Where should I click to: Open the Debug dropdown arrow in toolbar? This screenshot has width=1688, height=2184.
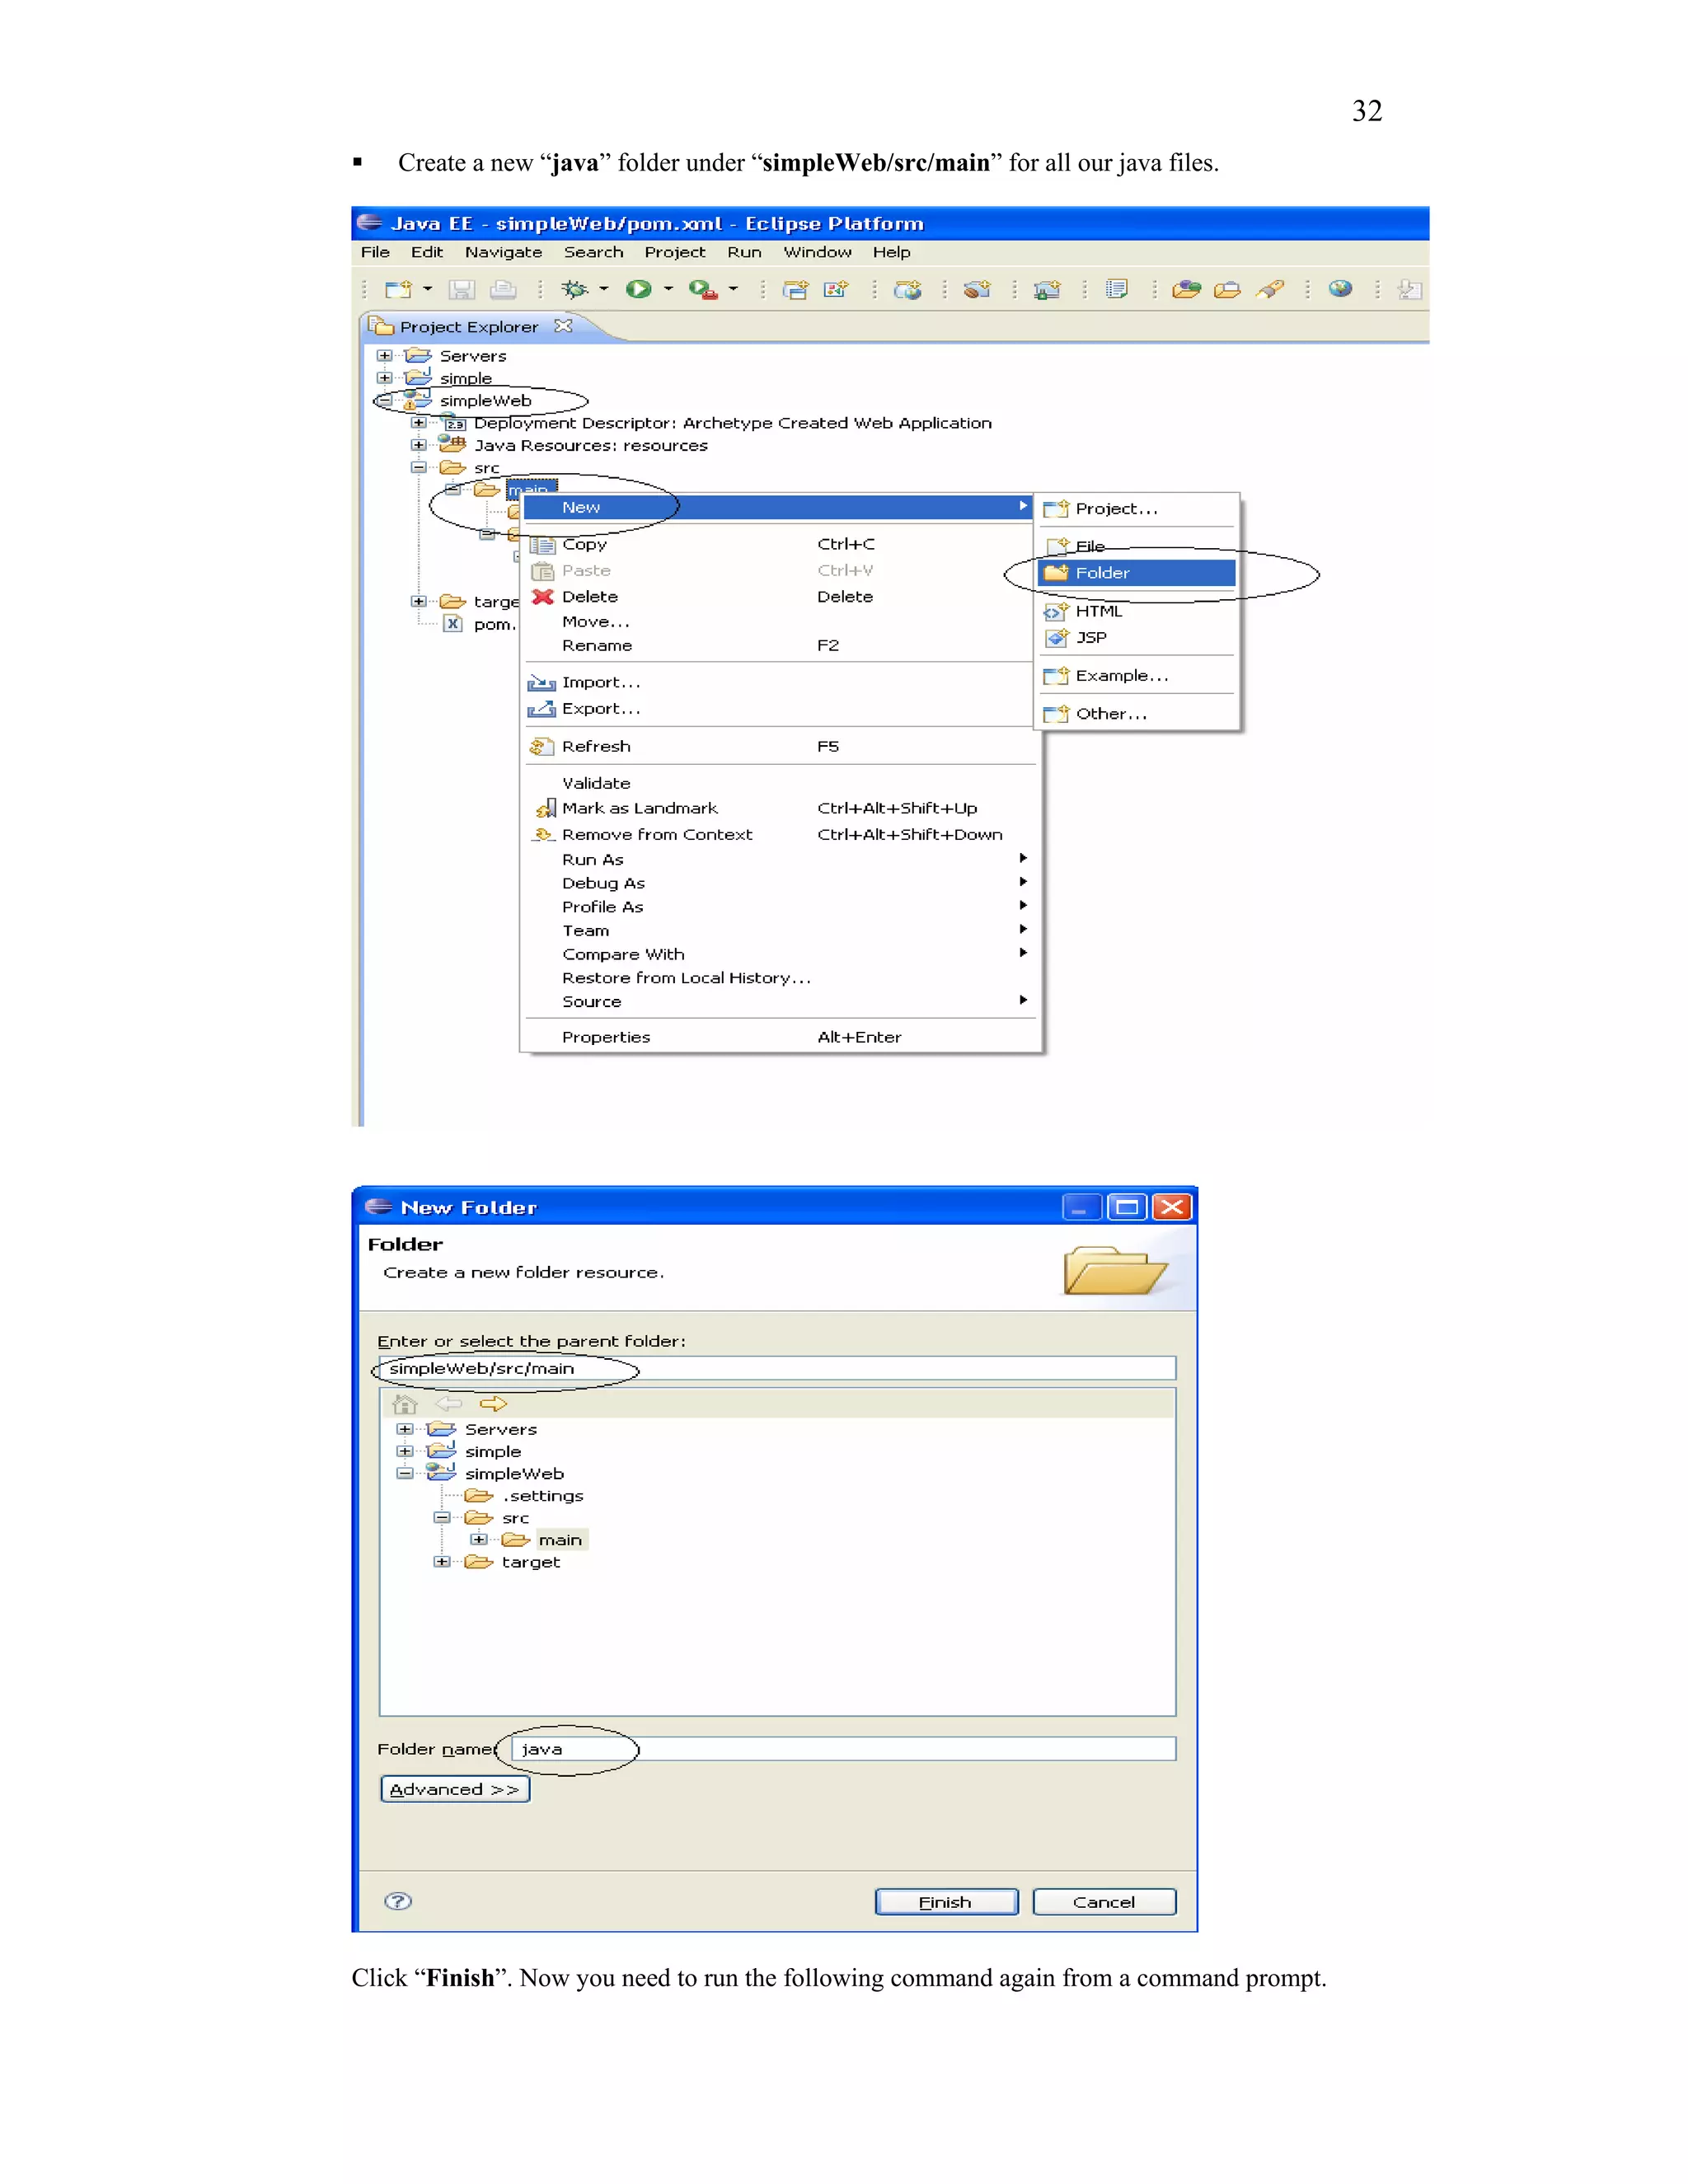604,289
